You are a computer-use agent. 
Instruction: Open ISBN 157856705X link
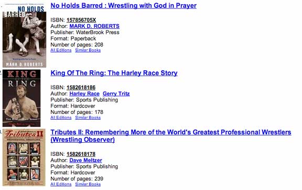click(81, 20)
